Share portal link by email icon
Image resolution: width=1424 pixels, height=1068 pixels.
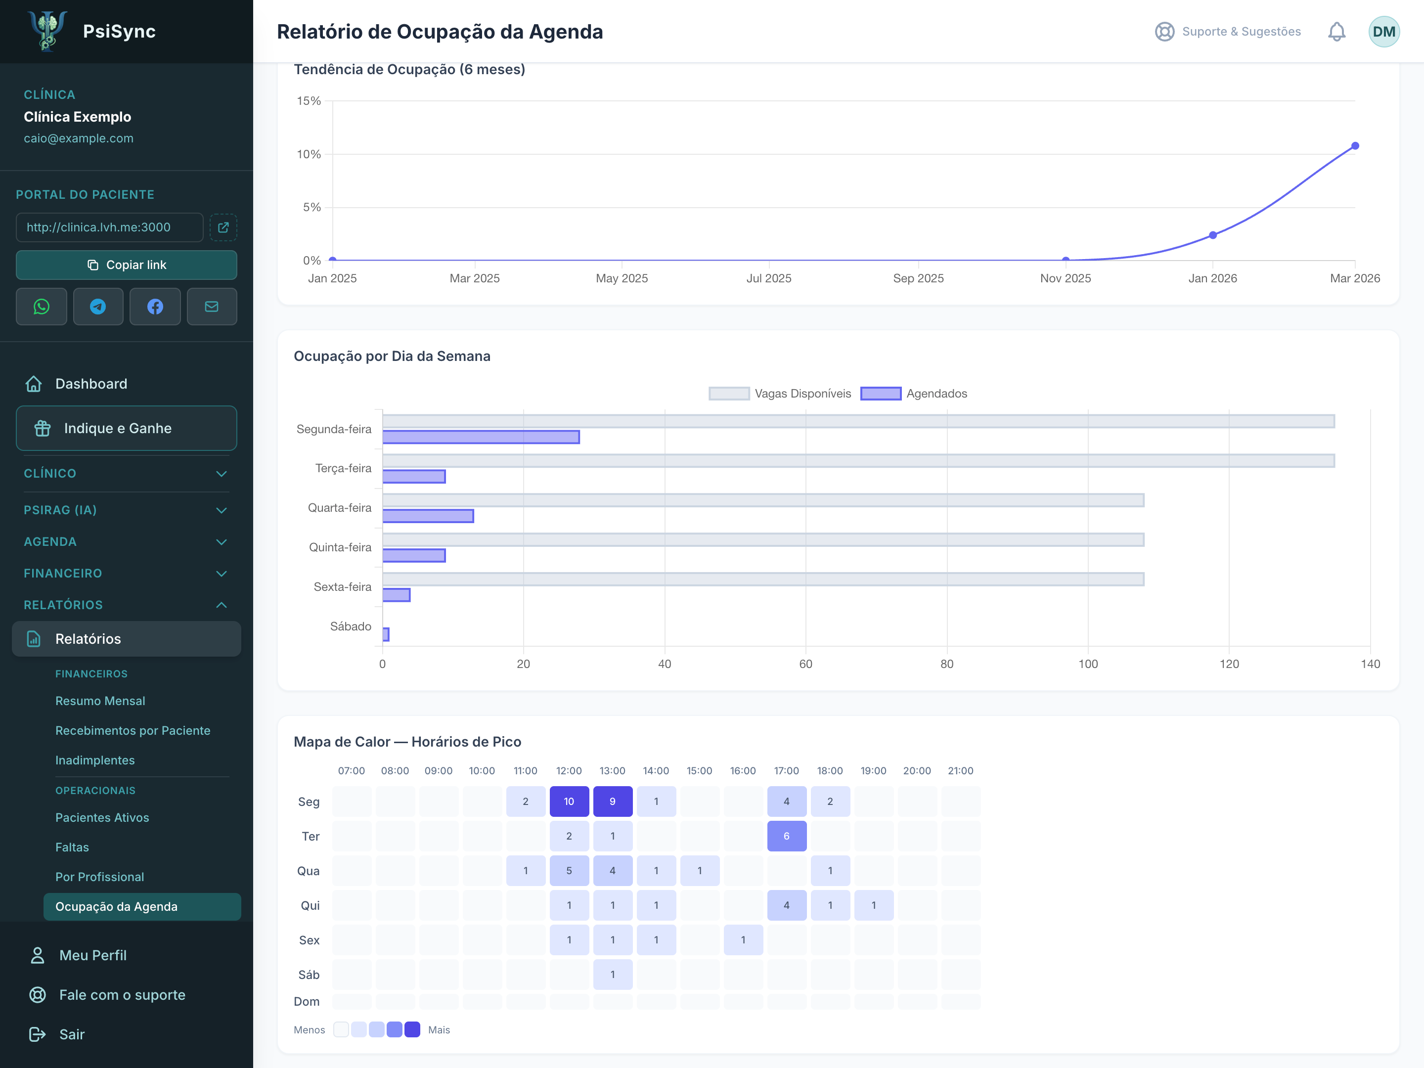212,307
